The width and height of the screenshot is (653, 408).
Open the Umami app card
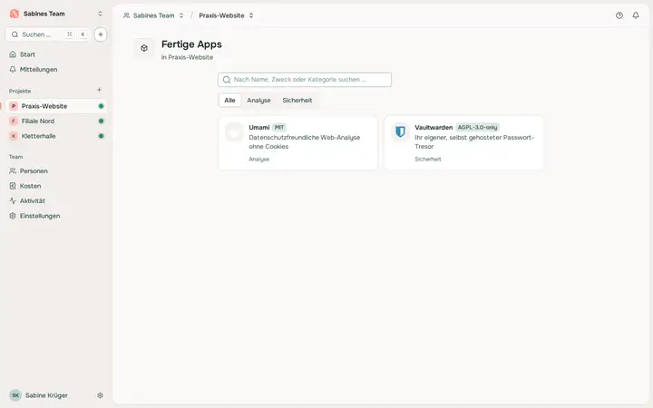click(297, 143)
